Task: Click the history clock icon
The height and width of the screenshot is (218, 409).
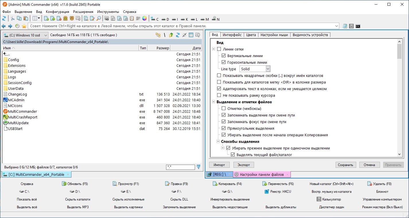Action: 17,26
